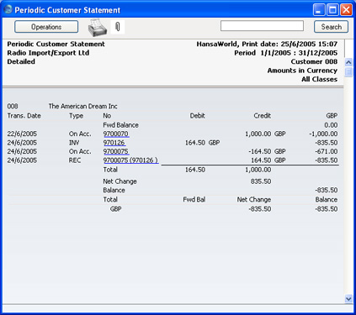Click the period text 1/1/2005 : 31/12/2005
The height and width of the screenshot is (315, 356).
pos(299,53)
